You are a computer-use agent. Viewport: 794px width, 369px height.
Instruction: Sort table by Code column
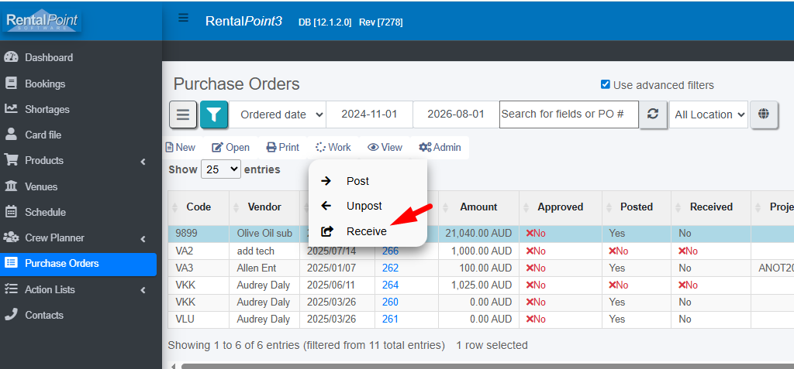tap(198, 207)
